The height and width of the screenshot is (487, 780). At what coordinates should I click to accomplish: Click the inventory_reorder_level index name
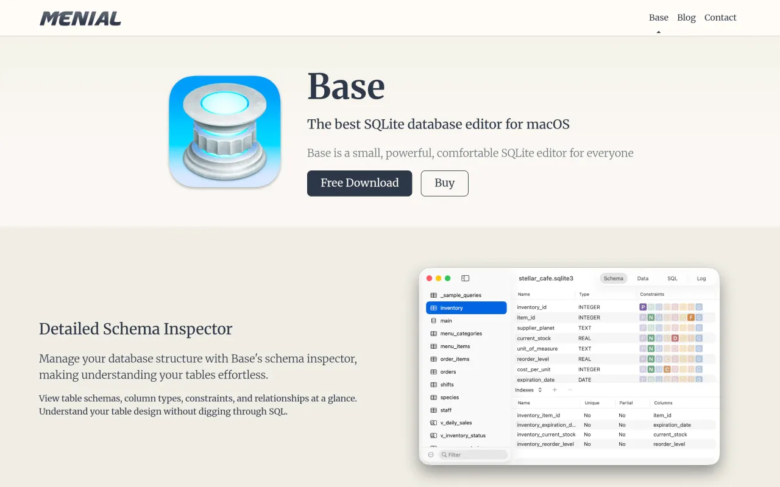(545, 444)
